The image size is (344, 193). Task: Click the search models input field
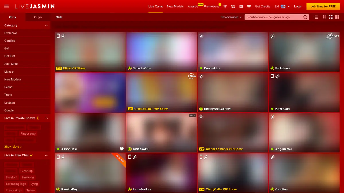[274, 17]
